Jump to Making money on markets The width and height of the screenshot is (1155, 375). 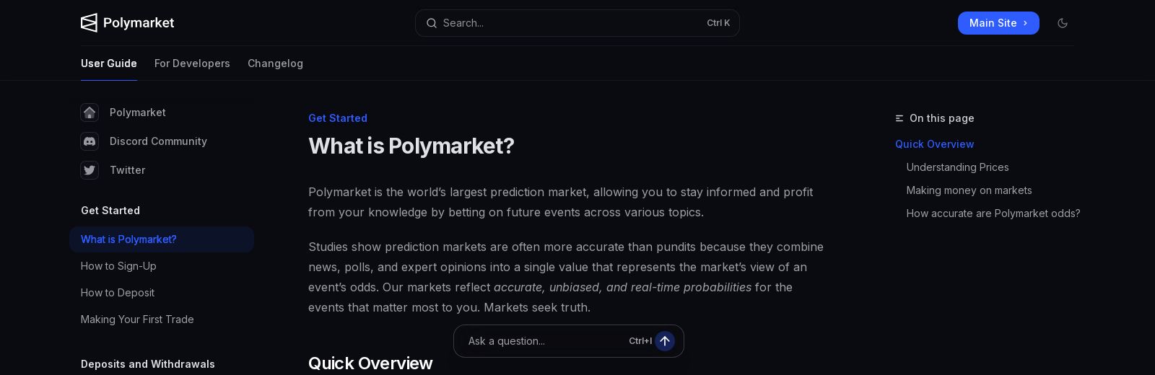(x=969, y=190)
